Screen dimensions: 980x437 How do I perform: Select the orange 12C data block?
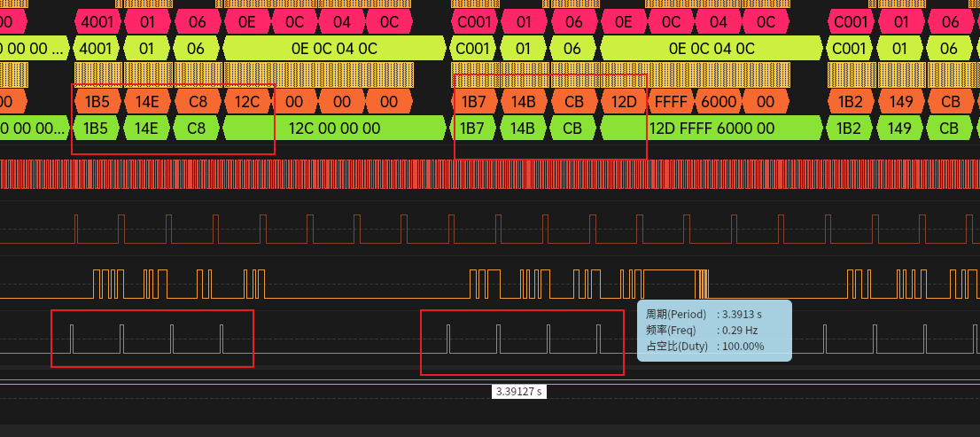248,102
